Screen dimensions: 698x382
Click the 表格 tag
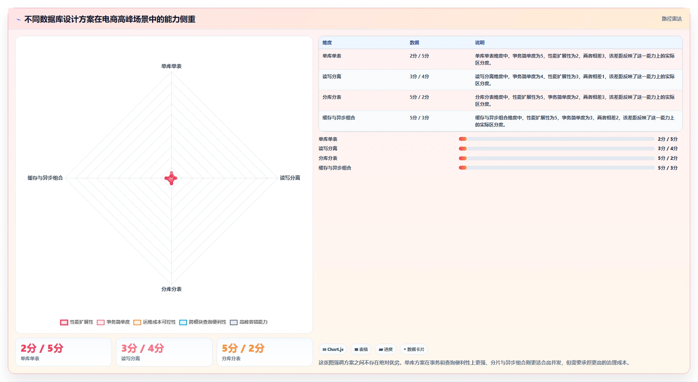(361, 349)
